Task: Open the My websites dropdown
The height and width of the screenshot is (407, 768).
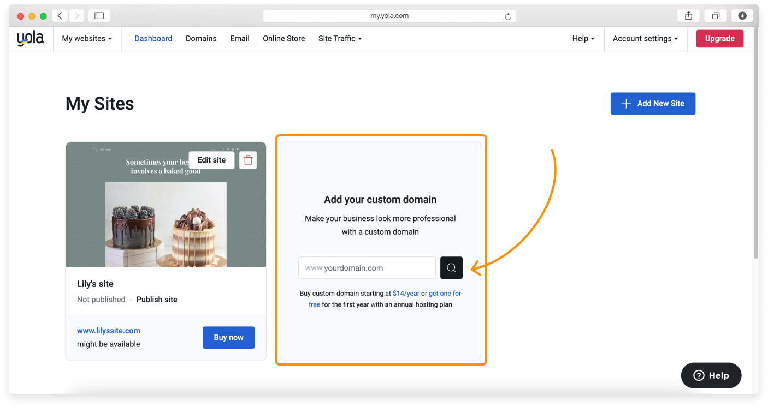Action: coord(87,38)
